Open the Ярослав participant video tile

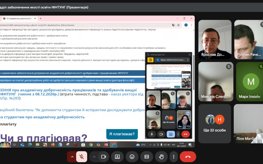click(214, 39)
